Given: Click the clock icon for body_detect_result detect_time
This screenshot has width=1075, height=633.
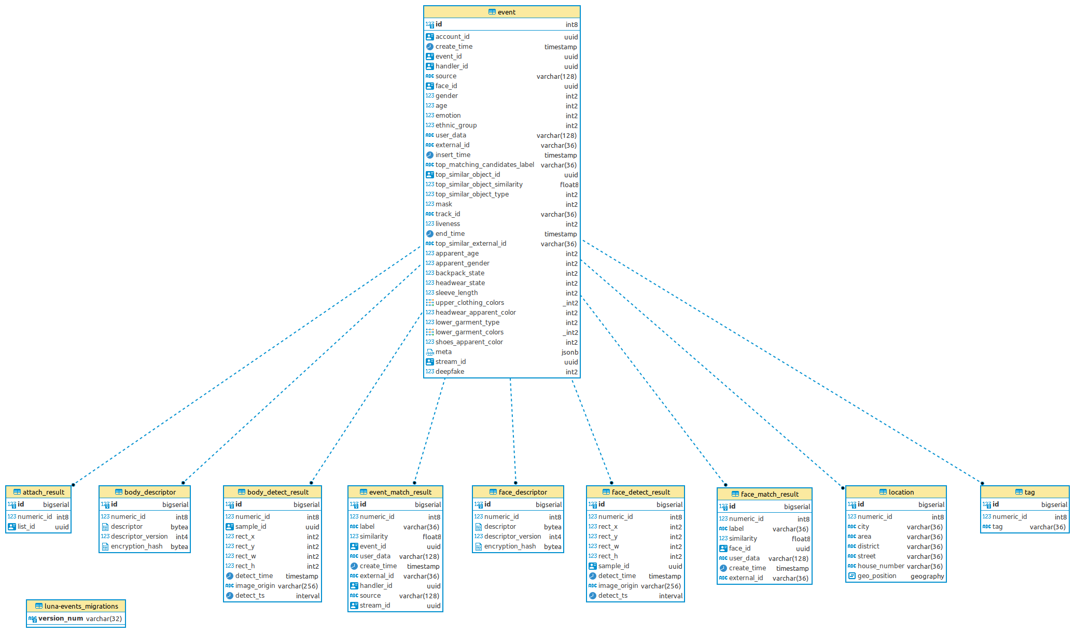Looking at the screenshot, I should pyautogui.click(x=230, y=576).
